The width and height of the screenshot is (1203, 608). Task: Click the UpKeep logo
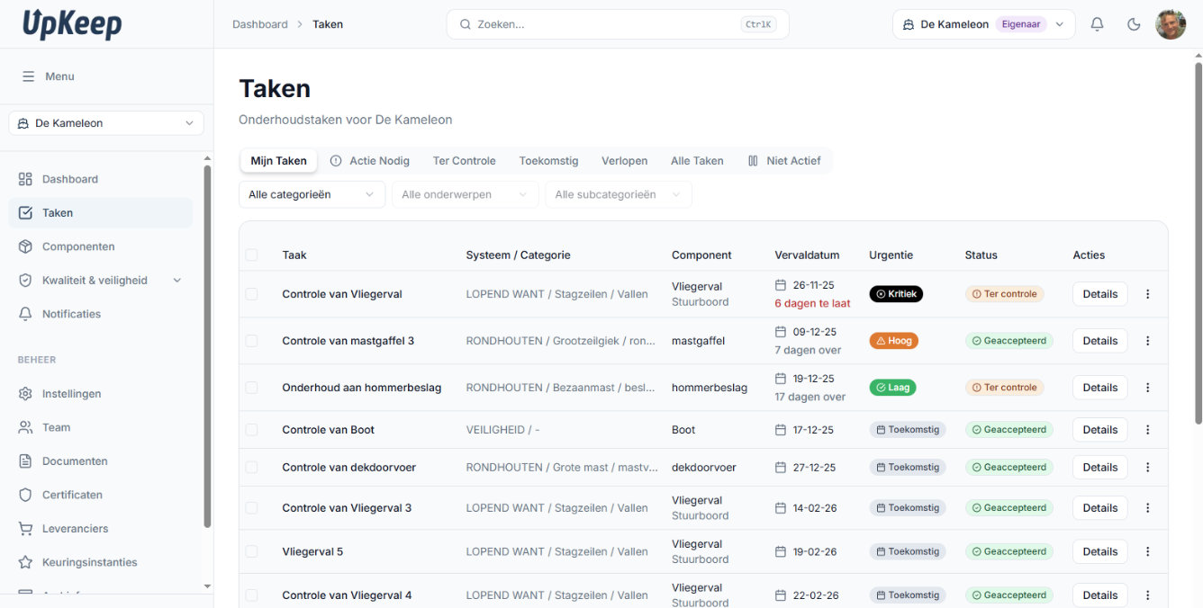click(72, 24)
